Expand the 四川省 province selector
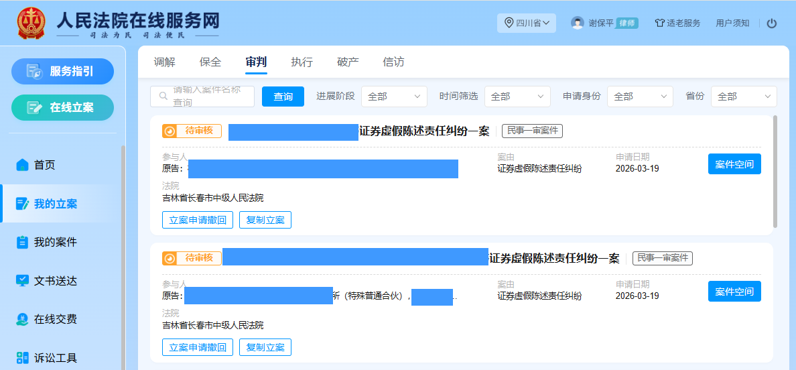The image size is (796, 370). tap(527, 23)
